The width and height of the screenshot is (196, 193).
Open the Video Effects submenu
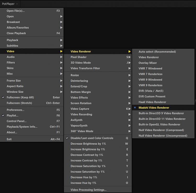click(x=98, y=98)
